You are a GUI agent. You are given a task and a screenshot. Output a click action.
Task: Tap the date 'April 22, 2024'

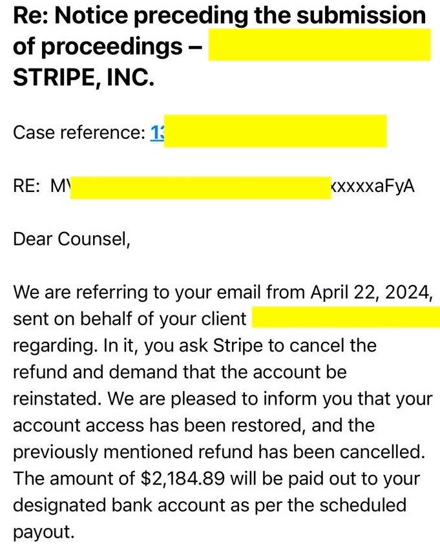[370, 292]
